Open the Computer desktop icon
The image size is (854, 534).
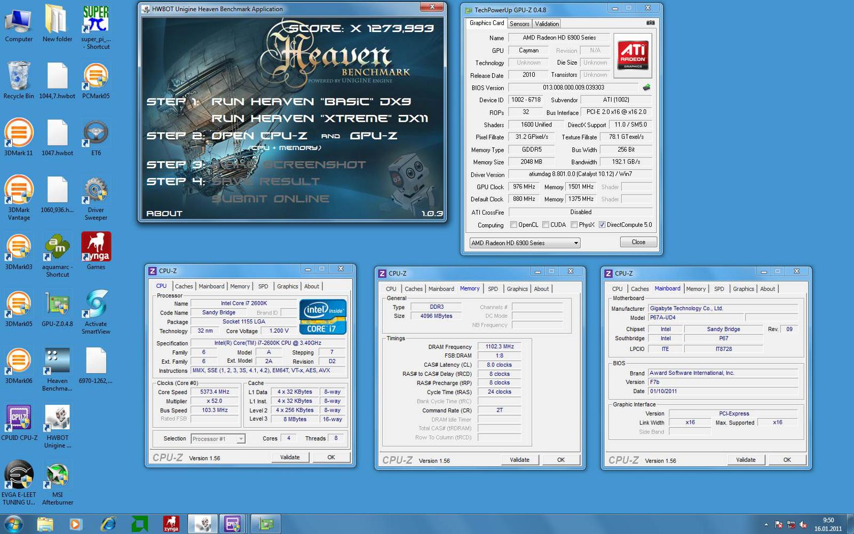pos(19,24)
